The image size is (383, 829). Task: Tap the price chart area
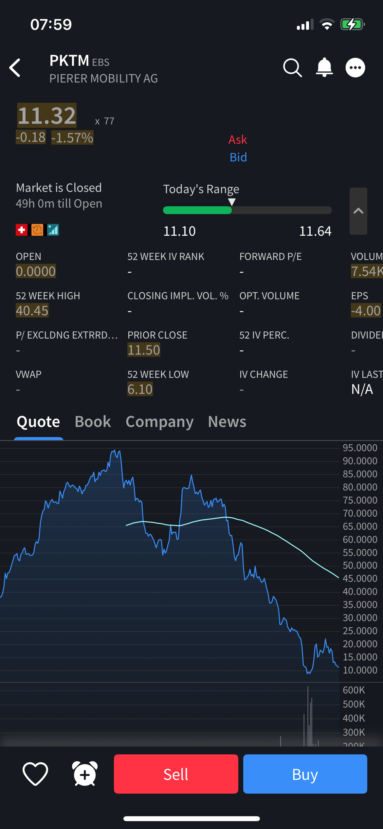click(x=170, y=561)
